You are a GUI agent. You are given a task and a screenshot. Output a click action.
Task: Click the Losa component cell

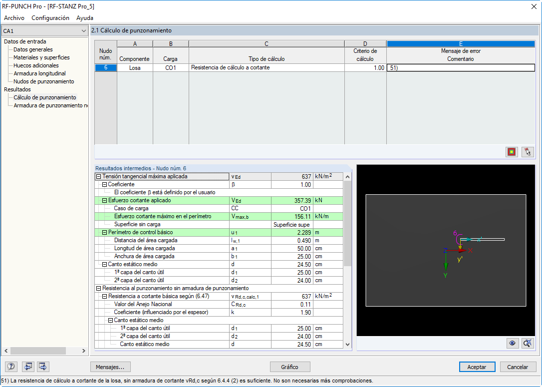[x=135, y=68]
